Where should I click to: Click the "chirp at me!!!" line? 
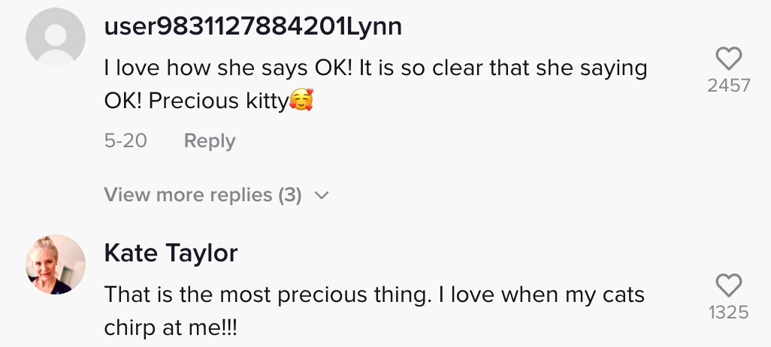point(171,328)
